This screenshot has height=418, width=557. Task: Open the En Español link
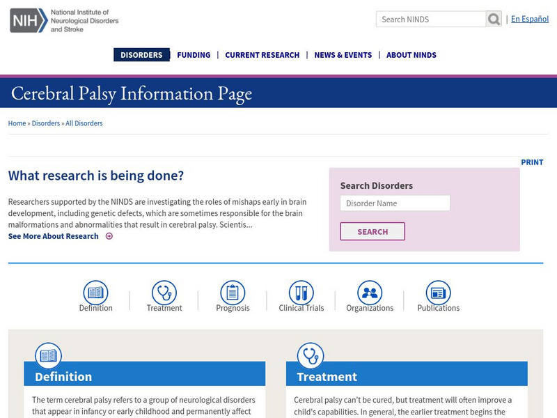pos(528,18)
